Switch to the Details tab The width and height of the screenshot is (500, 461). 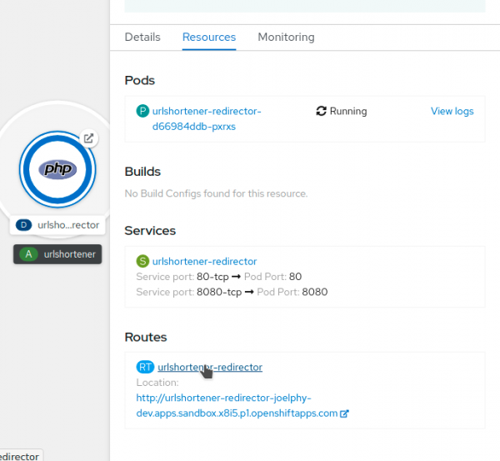tap(142, 37)
